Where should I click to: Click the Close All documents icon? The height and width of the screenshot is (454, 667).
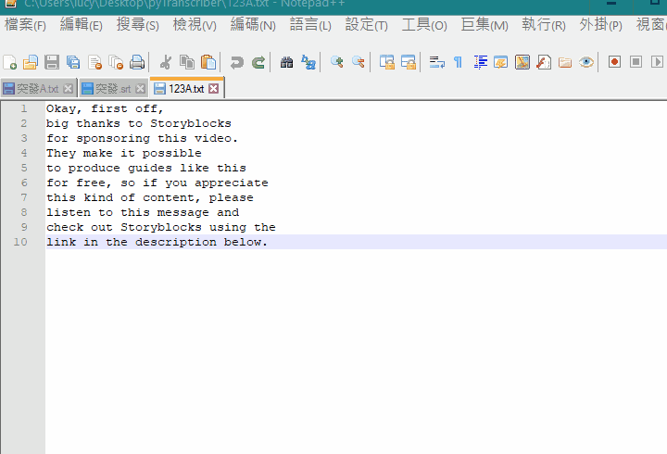pyautogui.click(x=116, y=63)
